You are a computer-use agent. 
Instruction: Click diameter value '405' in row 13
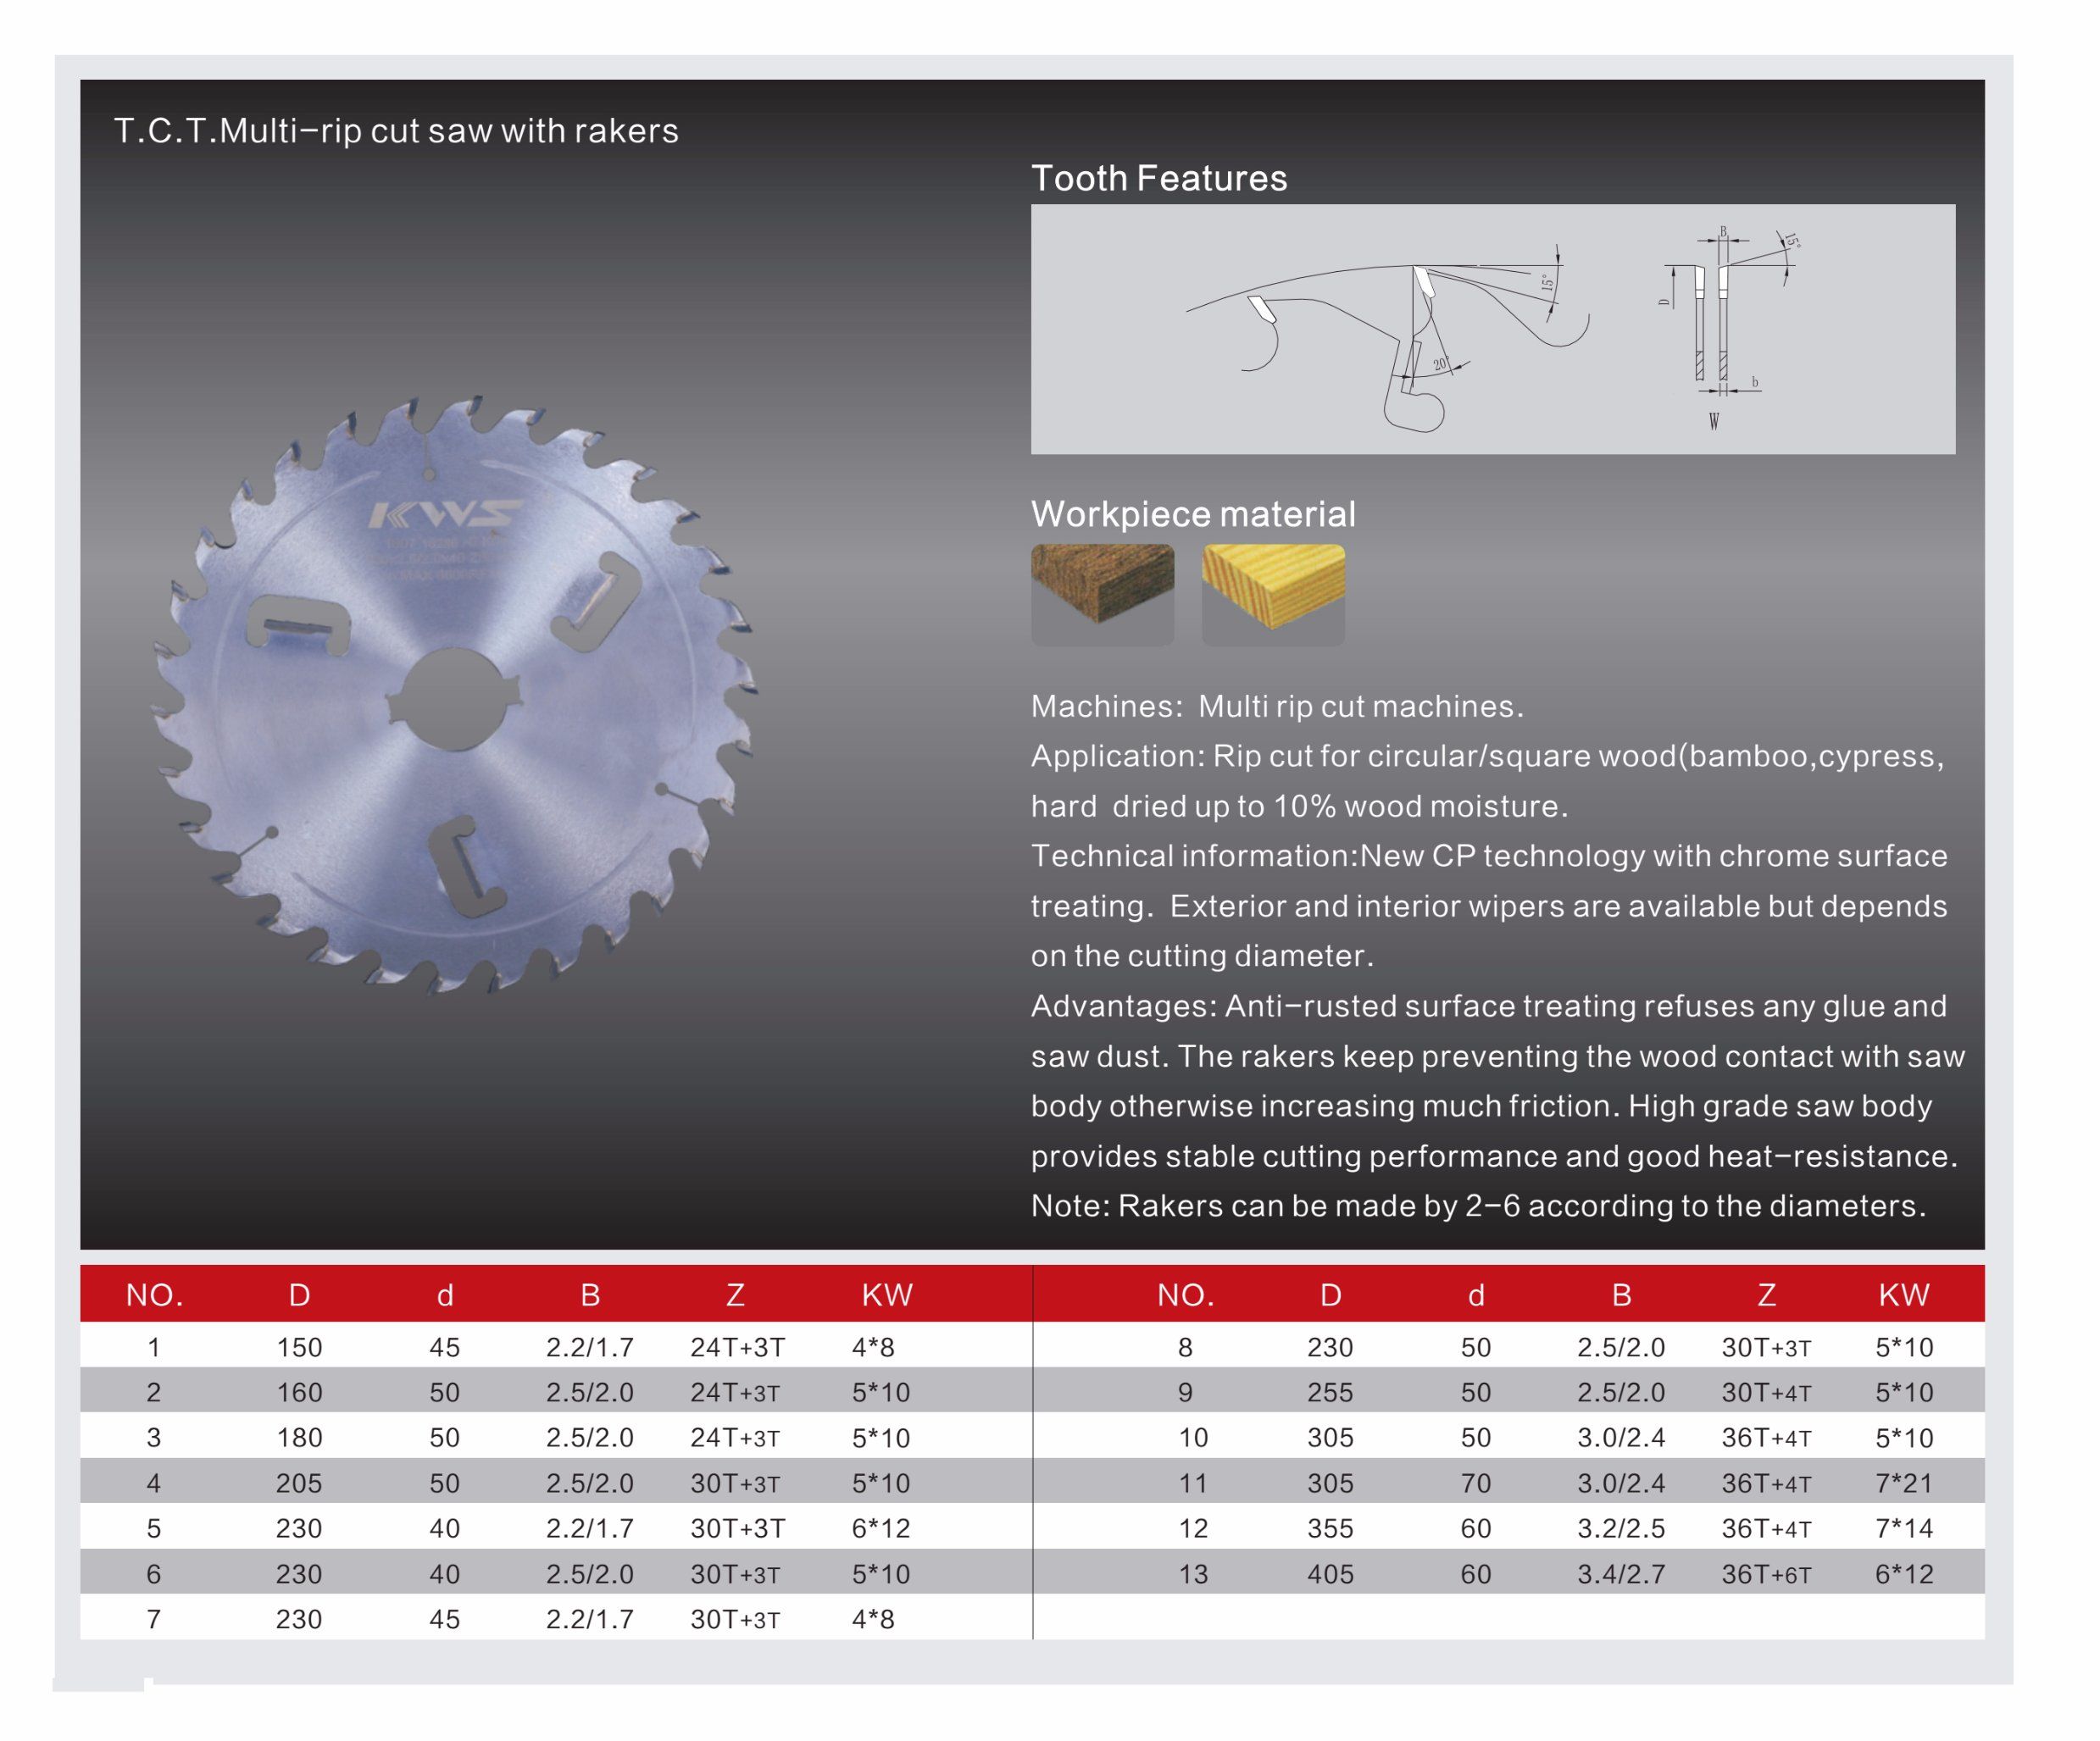pos(1330,1574)
